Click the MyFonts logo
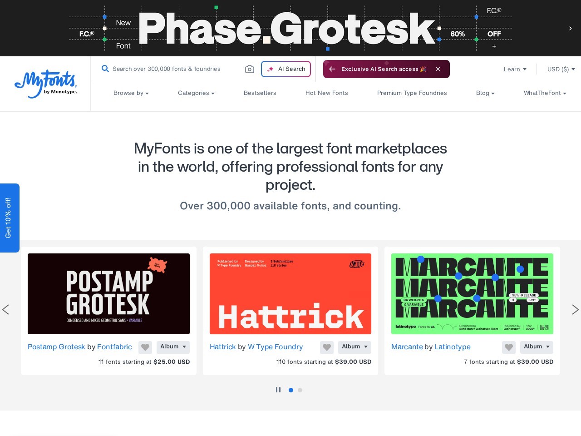Screen dimensions: 581x436 tap(46, 84)
